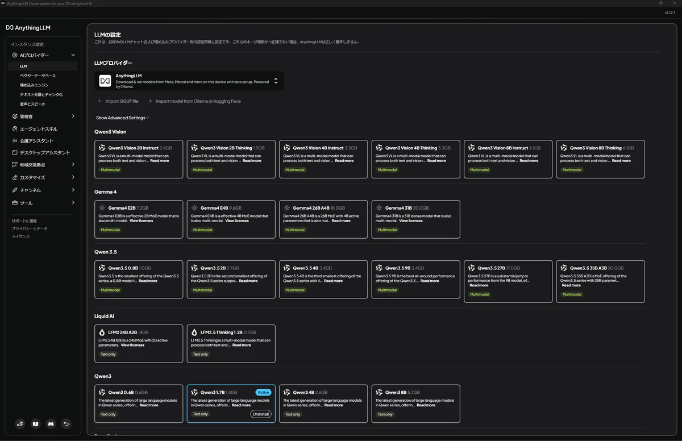The height and width of the screenshot is (441, 682).
Task: Click Read more on Qwen3 8B card
Action: (426, 405)
